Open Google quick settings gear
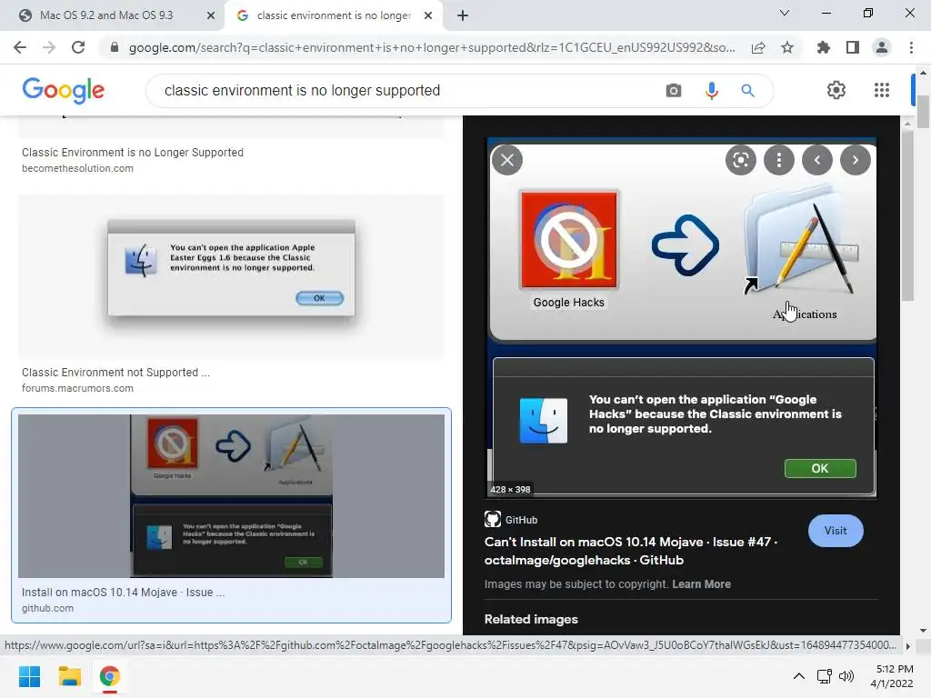931x698 pixels. pos(836,90)
